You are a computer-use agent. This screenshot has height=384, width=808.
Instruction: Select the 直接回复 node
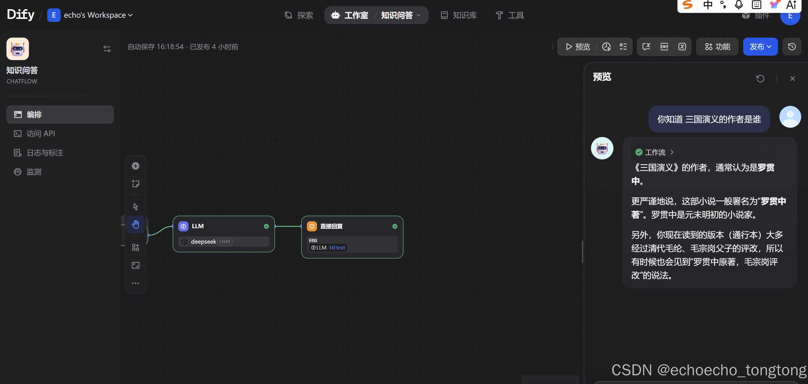[x=352, y=237]
